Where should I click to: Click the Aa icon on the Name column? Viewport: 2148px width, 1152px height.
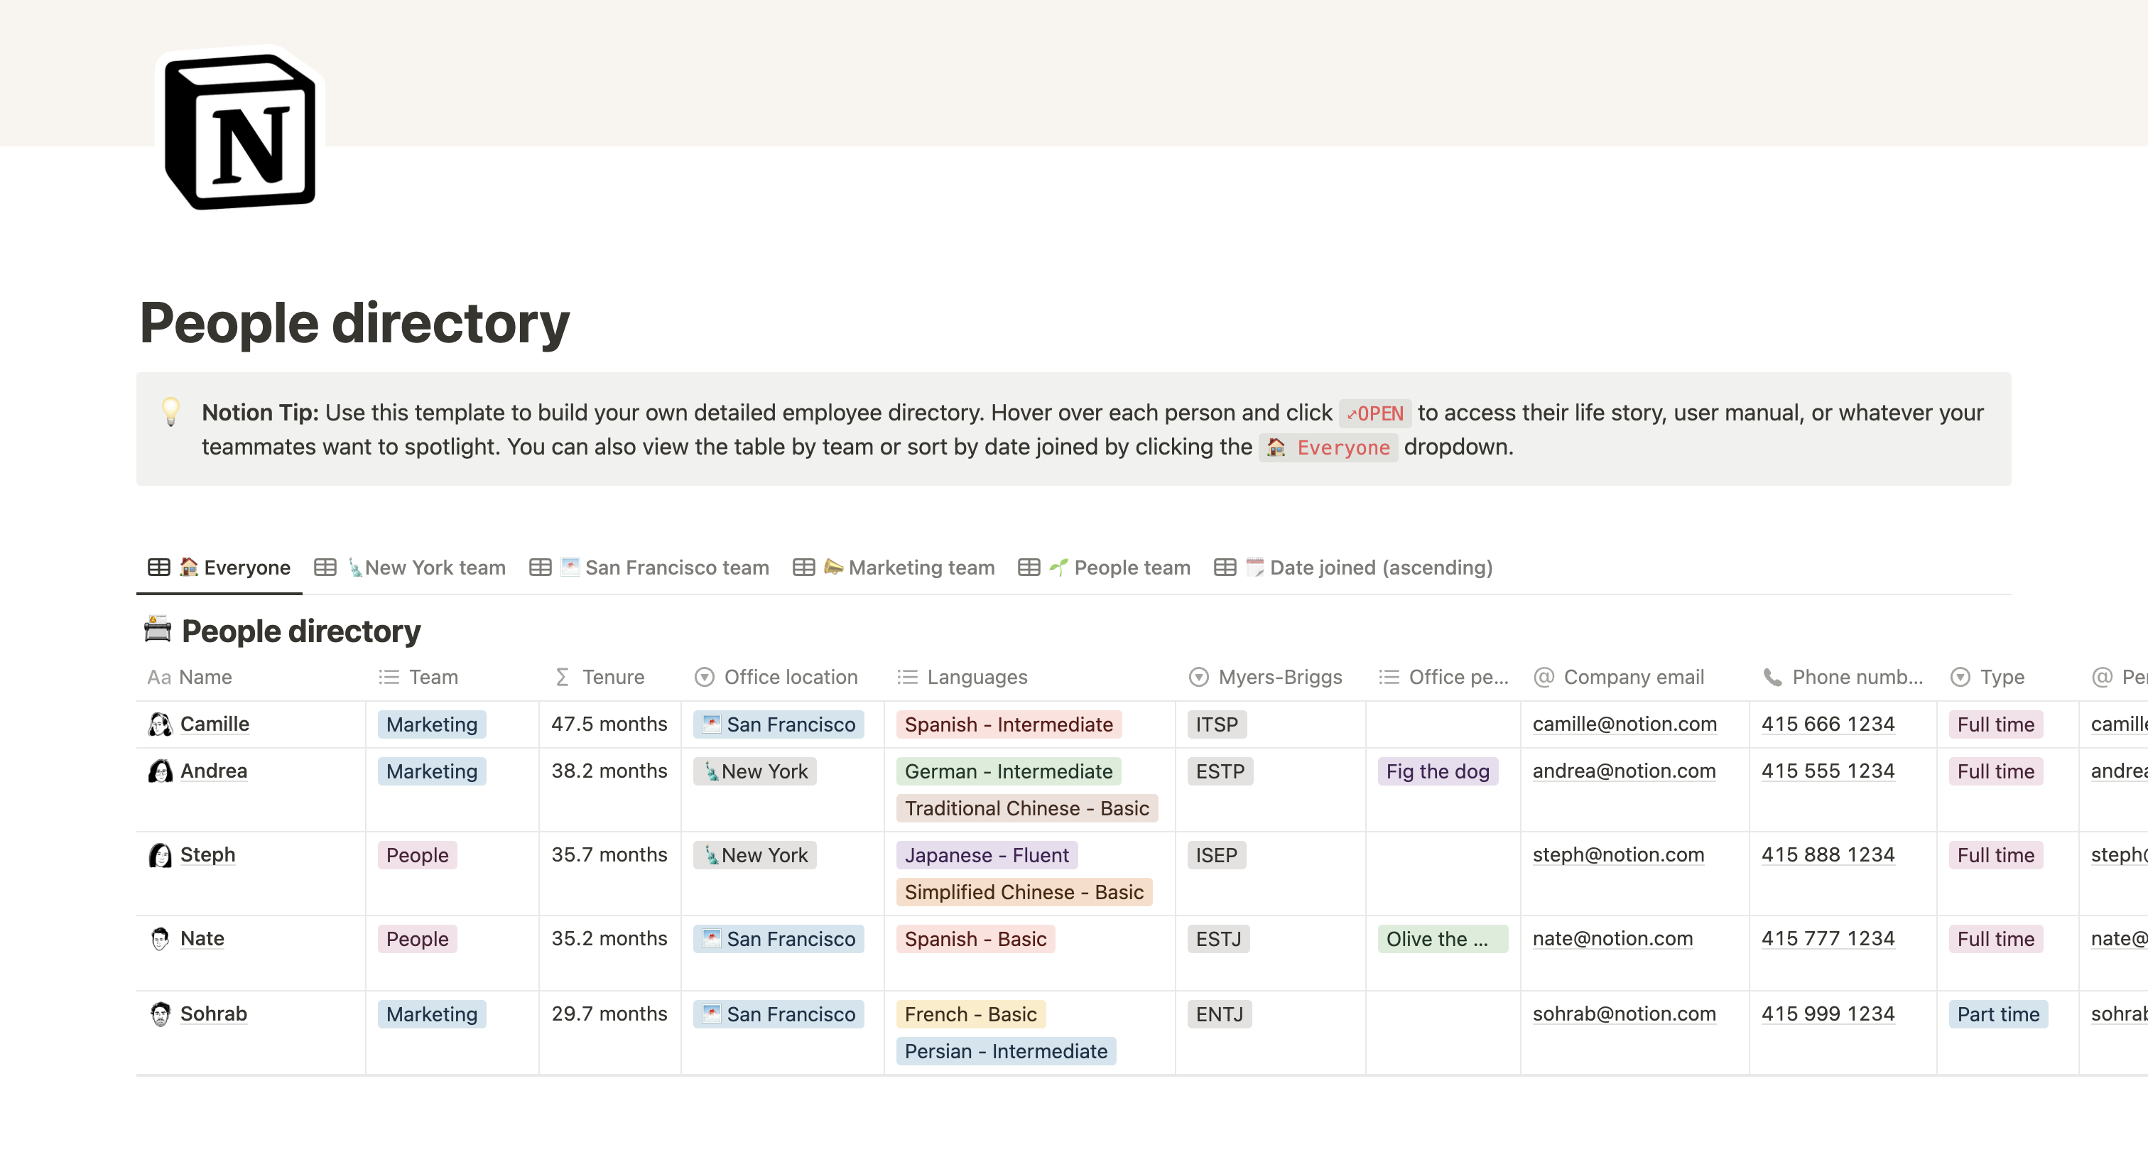point(158,677)
